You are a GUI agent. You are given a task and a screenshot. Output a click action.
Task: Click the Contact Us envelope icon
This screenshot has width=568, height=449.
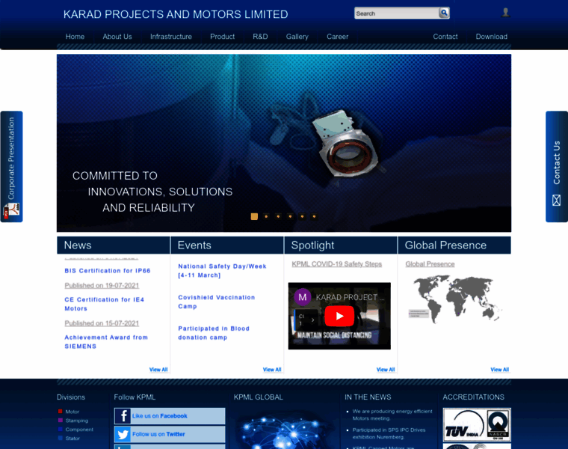(x=556, y=201)
